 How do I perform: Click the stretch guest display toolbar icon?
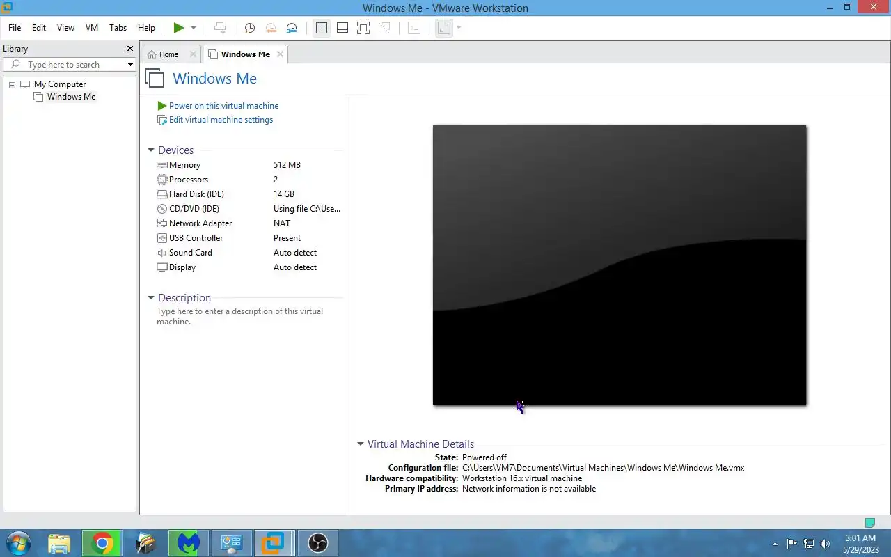444,28
